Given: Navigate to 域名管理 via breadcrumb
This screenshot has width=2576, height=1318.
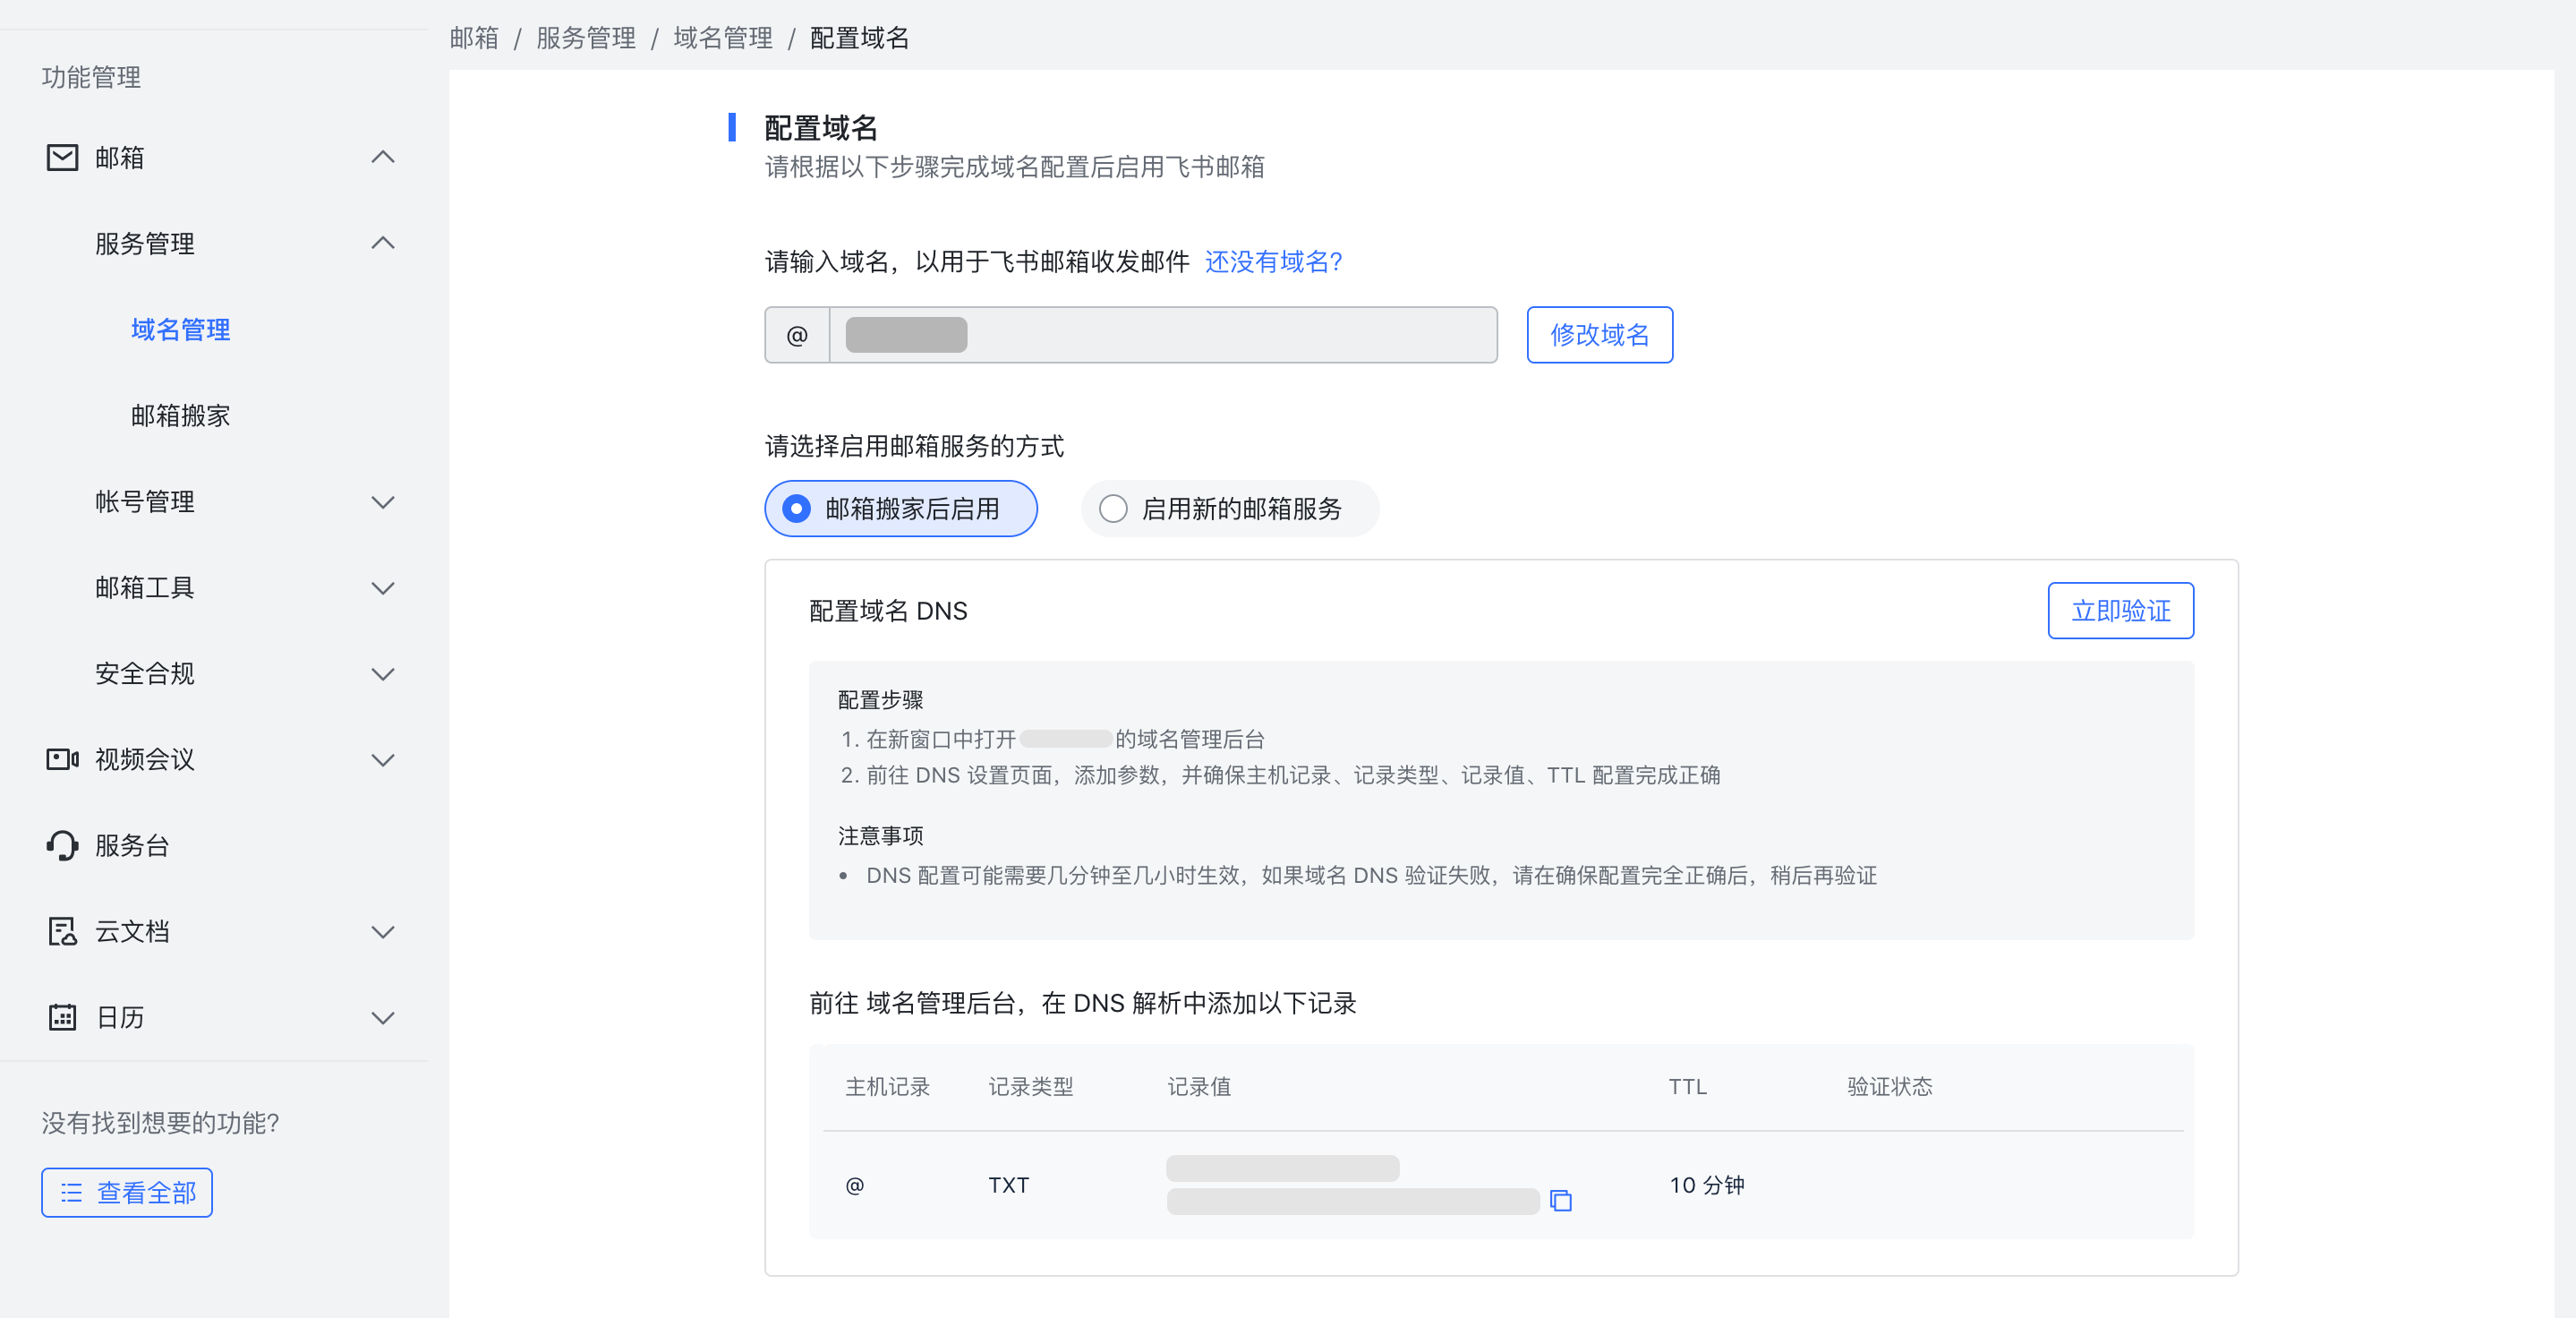Looking at the screenshot, I should (x=723, y=38).
